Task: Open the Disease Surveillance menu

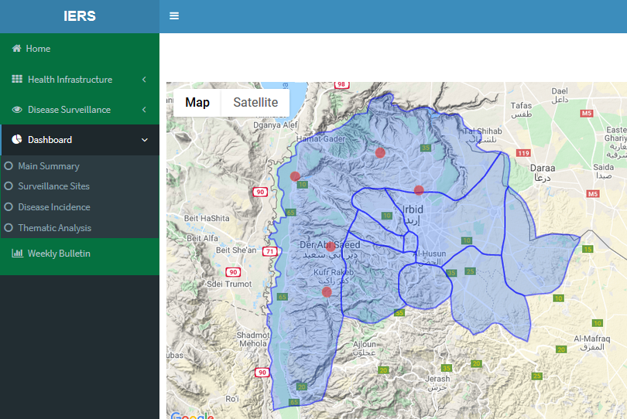Action: (x=80, y=110)
